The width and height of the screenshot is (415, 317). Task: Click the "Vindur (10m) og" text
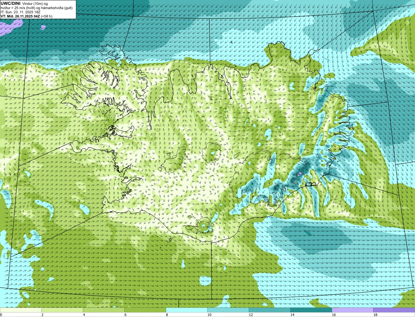(x=35, y=3)
